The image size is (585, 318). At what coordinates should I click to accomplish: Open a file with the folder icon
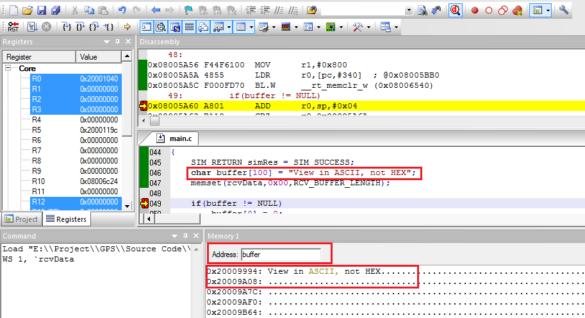click(x=28, y=10)
